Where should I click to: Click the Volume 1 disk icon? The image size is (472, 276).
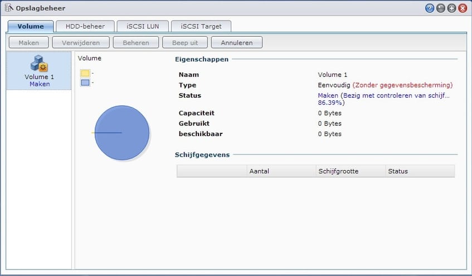coord(39,64)
